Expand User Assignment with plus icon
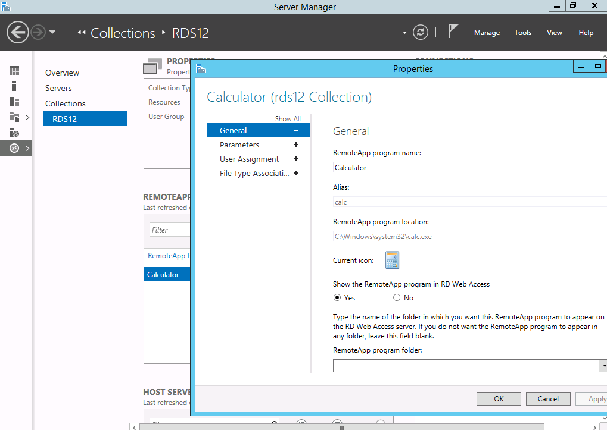The width and height of the screenshot is (607, 430). pos(296,159)
